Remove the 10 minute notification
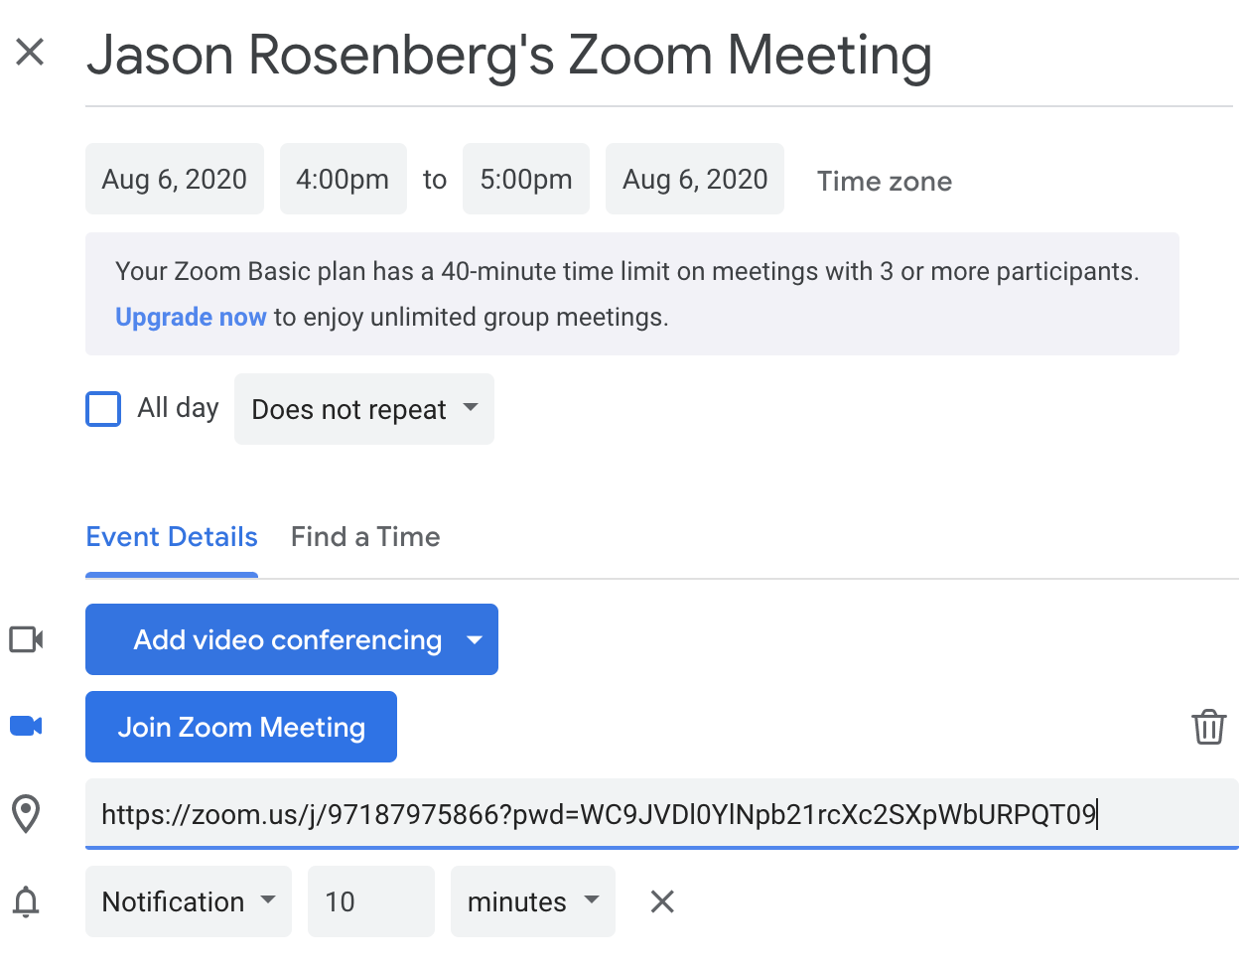1245x965 pixels. 662,901
